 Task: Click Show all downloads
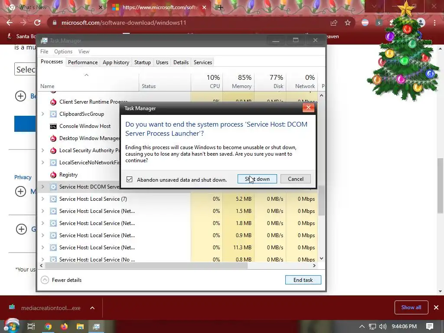pos(411,307)
